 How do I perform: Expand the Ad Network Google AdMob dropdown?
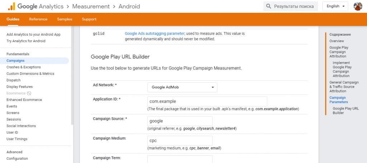tap(182, 87)
